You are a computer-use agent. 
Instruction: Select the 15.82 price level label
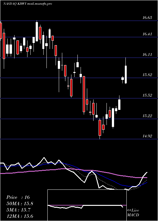(x=147, y=75)
